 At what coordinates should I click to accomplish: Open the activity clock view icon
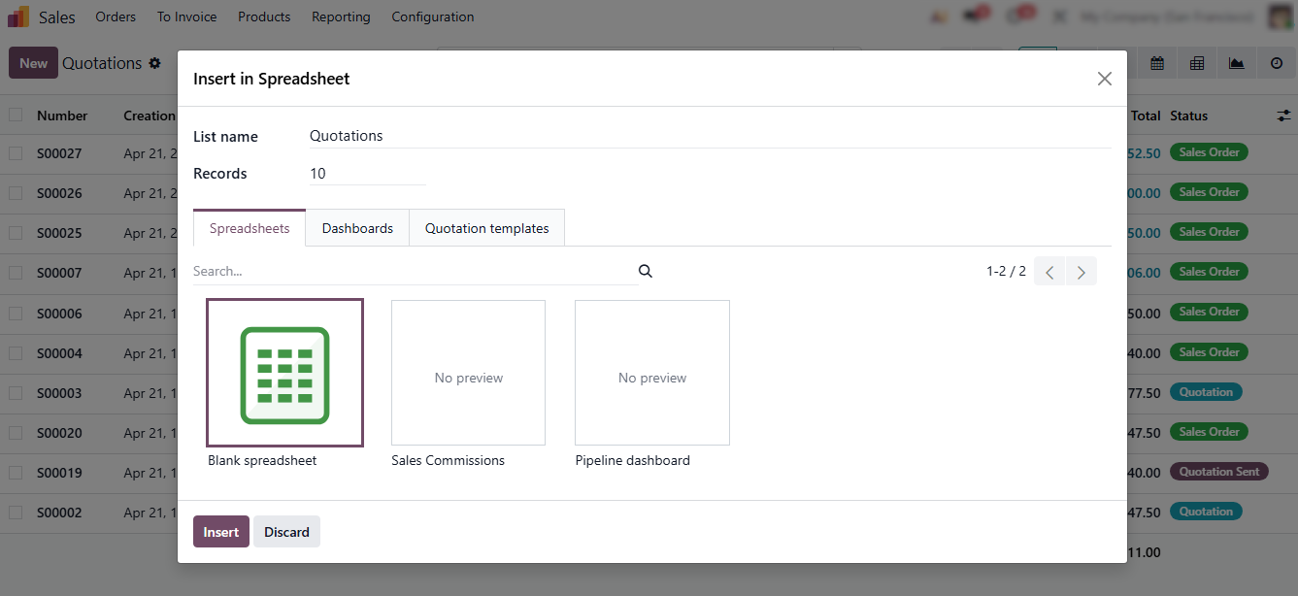(x=1276, y=63)
